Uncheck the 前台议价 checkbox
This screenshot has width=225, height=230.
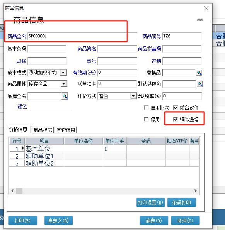(176, 108)
